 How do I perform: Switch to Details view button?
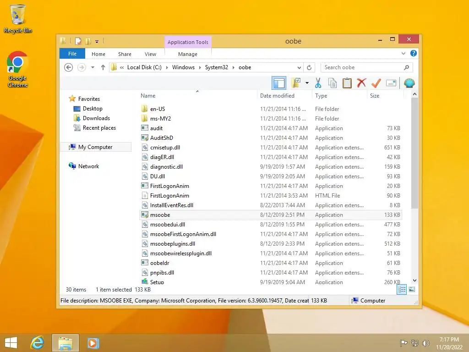pyautogui.click(x=402, y=289)
